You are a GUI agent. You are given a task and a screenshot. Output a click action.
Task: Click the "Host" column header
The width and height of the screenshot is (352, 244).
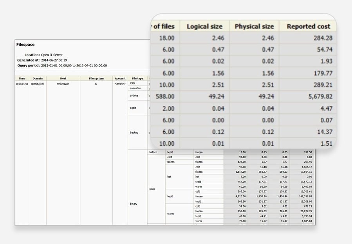[63, 78]
